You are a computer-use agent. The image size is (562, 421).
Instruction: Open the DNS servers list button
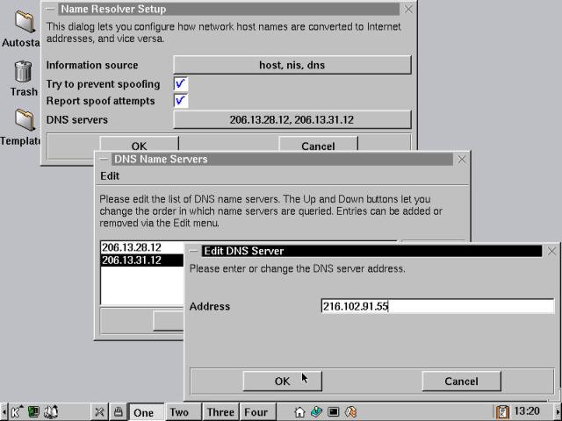[x=292, y=119]
